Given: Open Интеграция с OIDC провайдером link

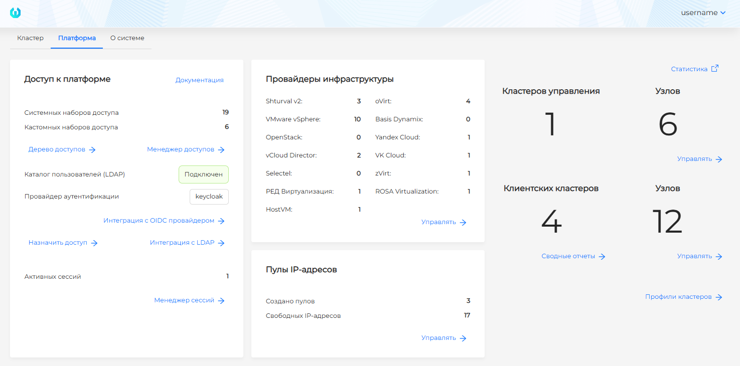Looking at the screenshot, I should (159, 221).
